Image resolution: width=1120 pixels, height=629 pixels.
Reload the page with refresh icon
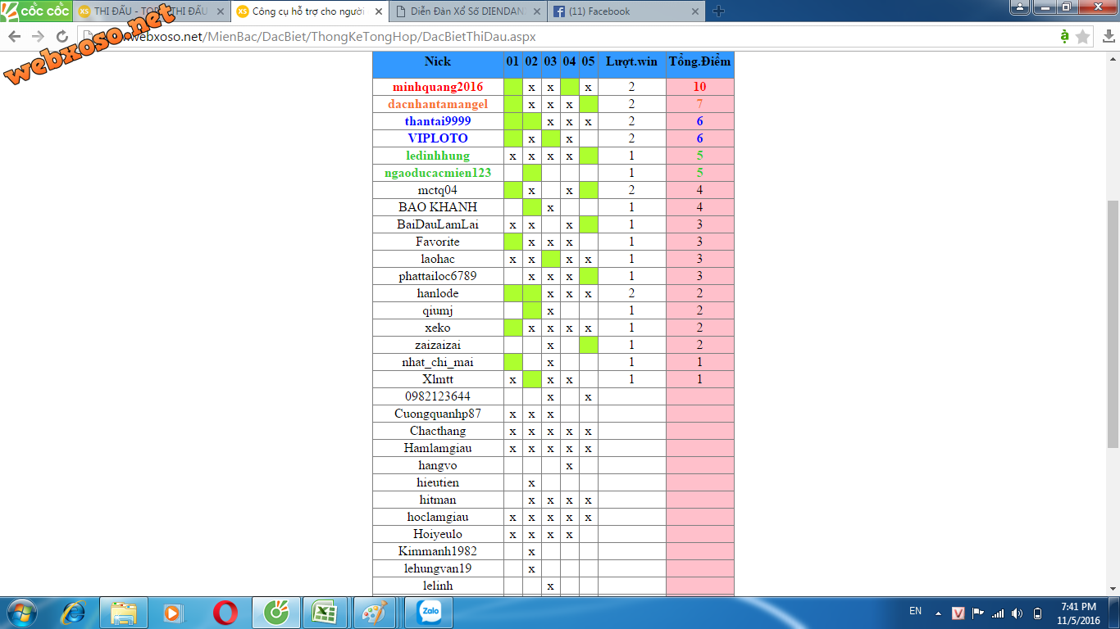point(62,37)
